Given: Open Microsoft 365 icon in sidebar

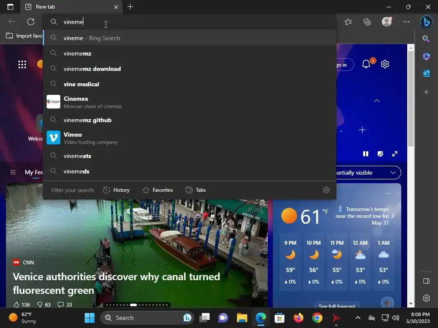Looking at the screenshot, I should pos(426,56).
